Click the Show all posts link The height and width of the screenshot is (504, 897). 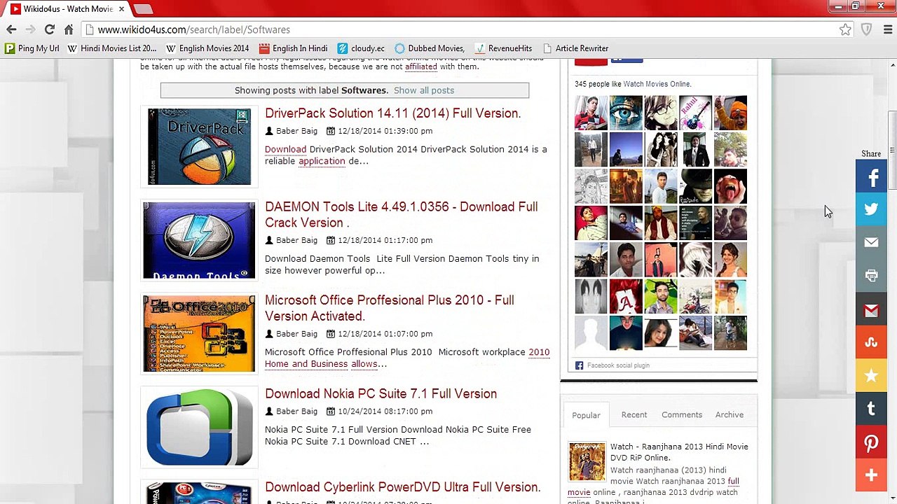424,90
